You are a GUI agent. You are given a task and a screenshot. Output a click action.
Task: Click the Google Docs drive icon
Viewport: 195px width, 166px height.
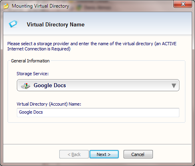[x=25, y=86]
